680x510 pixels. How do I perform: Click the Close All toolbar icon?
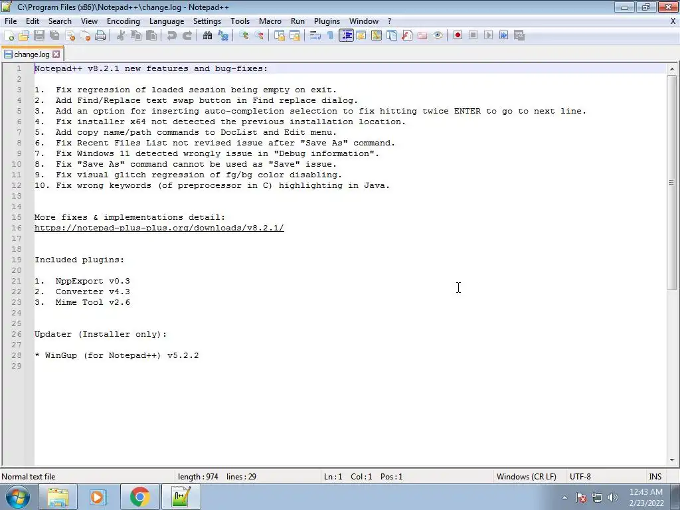85,36
